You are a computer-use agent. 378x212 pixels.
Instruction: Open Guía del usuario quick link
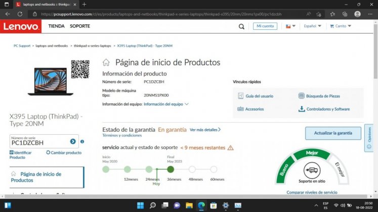pos(260,96)
